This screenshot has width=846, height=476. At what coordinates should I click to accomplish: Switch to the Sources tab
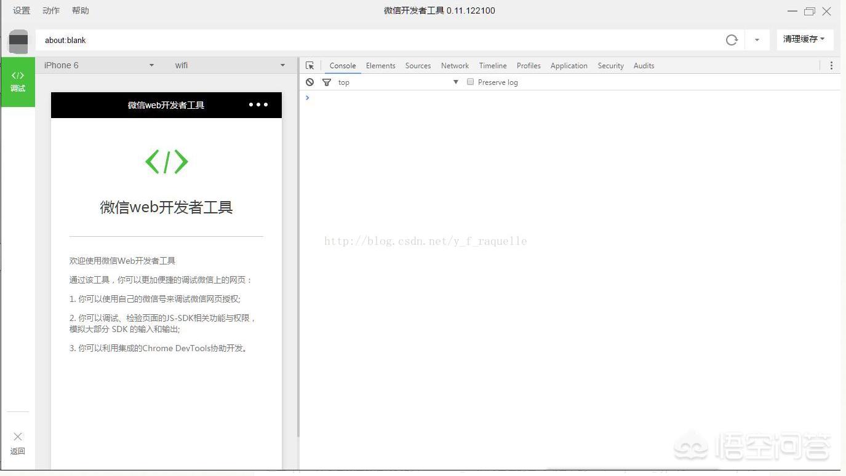pyautogui.click(x=418, y=66)
